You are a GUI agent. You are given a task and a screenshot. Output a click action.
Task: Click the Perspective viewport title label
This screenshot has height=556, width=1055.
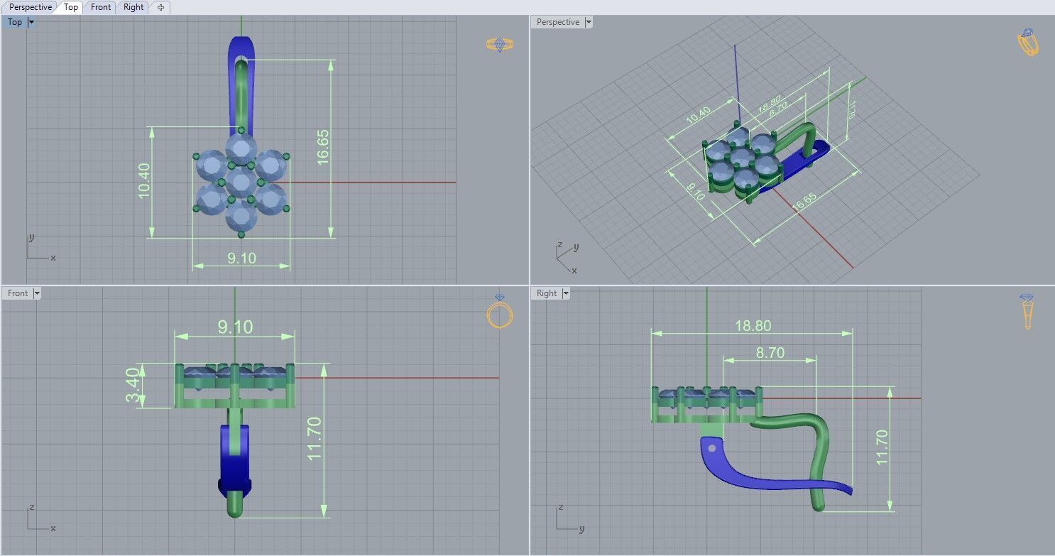[558, 22]
